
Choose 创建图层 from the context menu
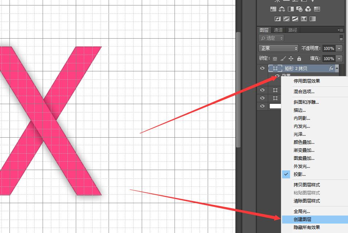tap(315, 220)
